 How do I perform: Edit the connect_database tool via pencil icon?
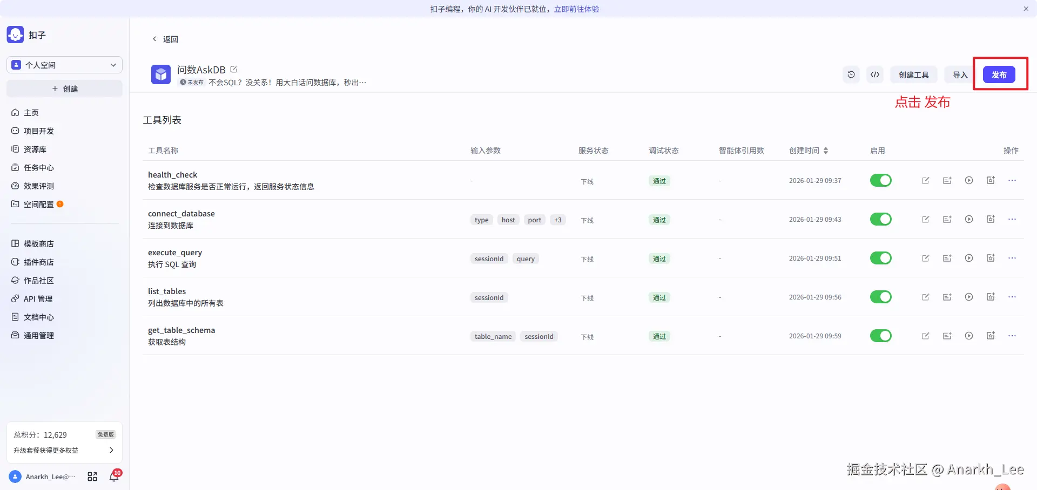coord(926,219)
